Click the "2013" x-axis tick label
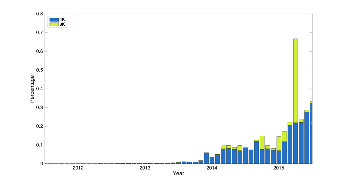The image size is (345, 184). [x=145, y=168]
